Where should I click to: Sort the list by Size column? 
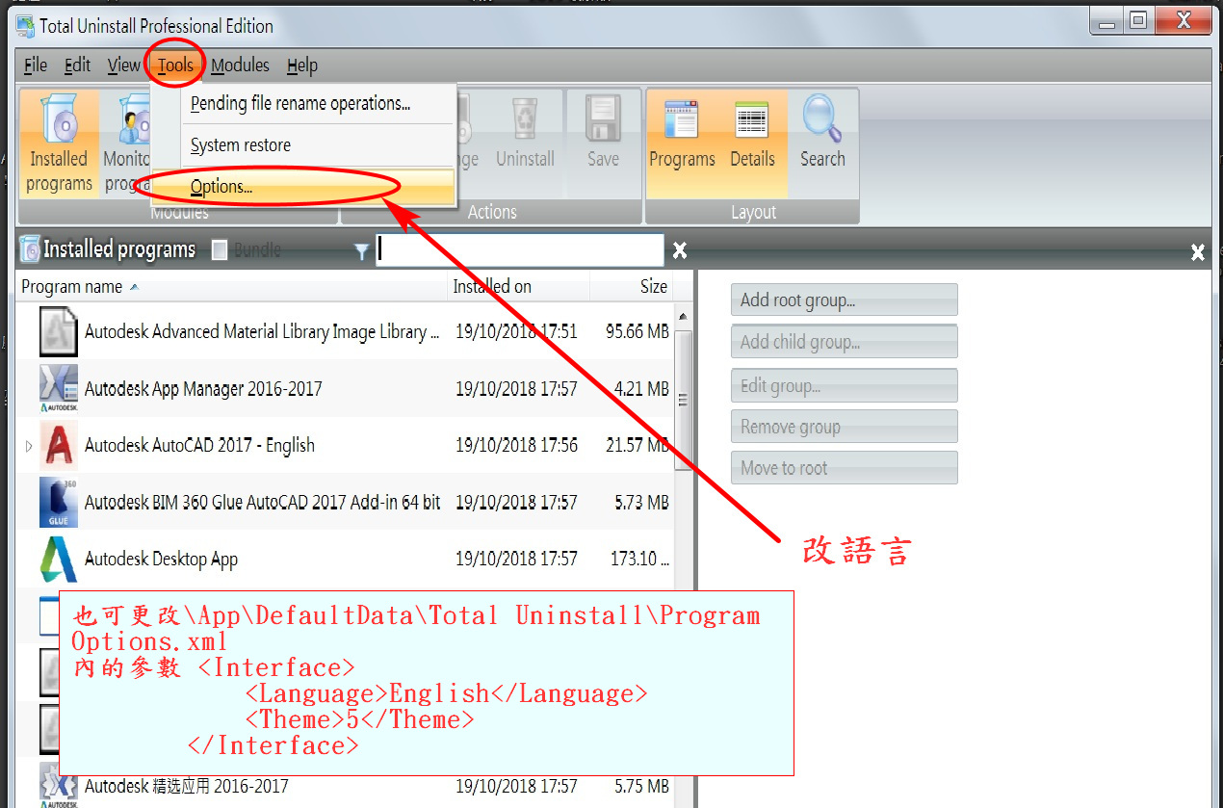click(x=653, y=287)
